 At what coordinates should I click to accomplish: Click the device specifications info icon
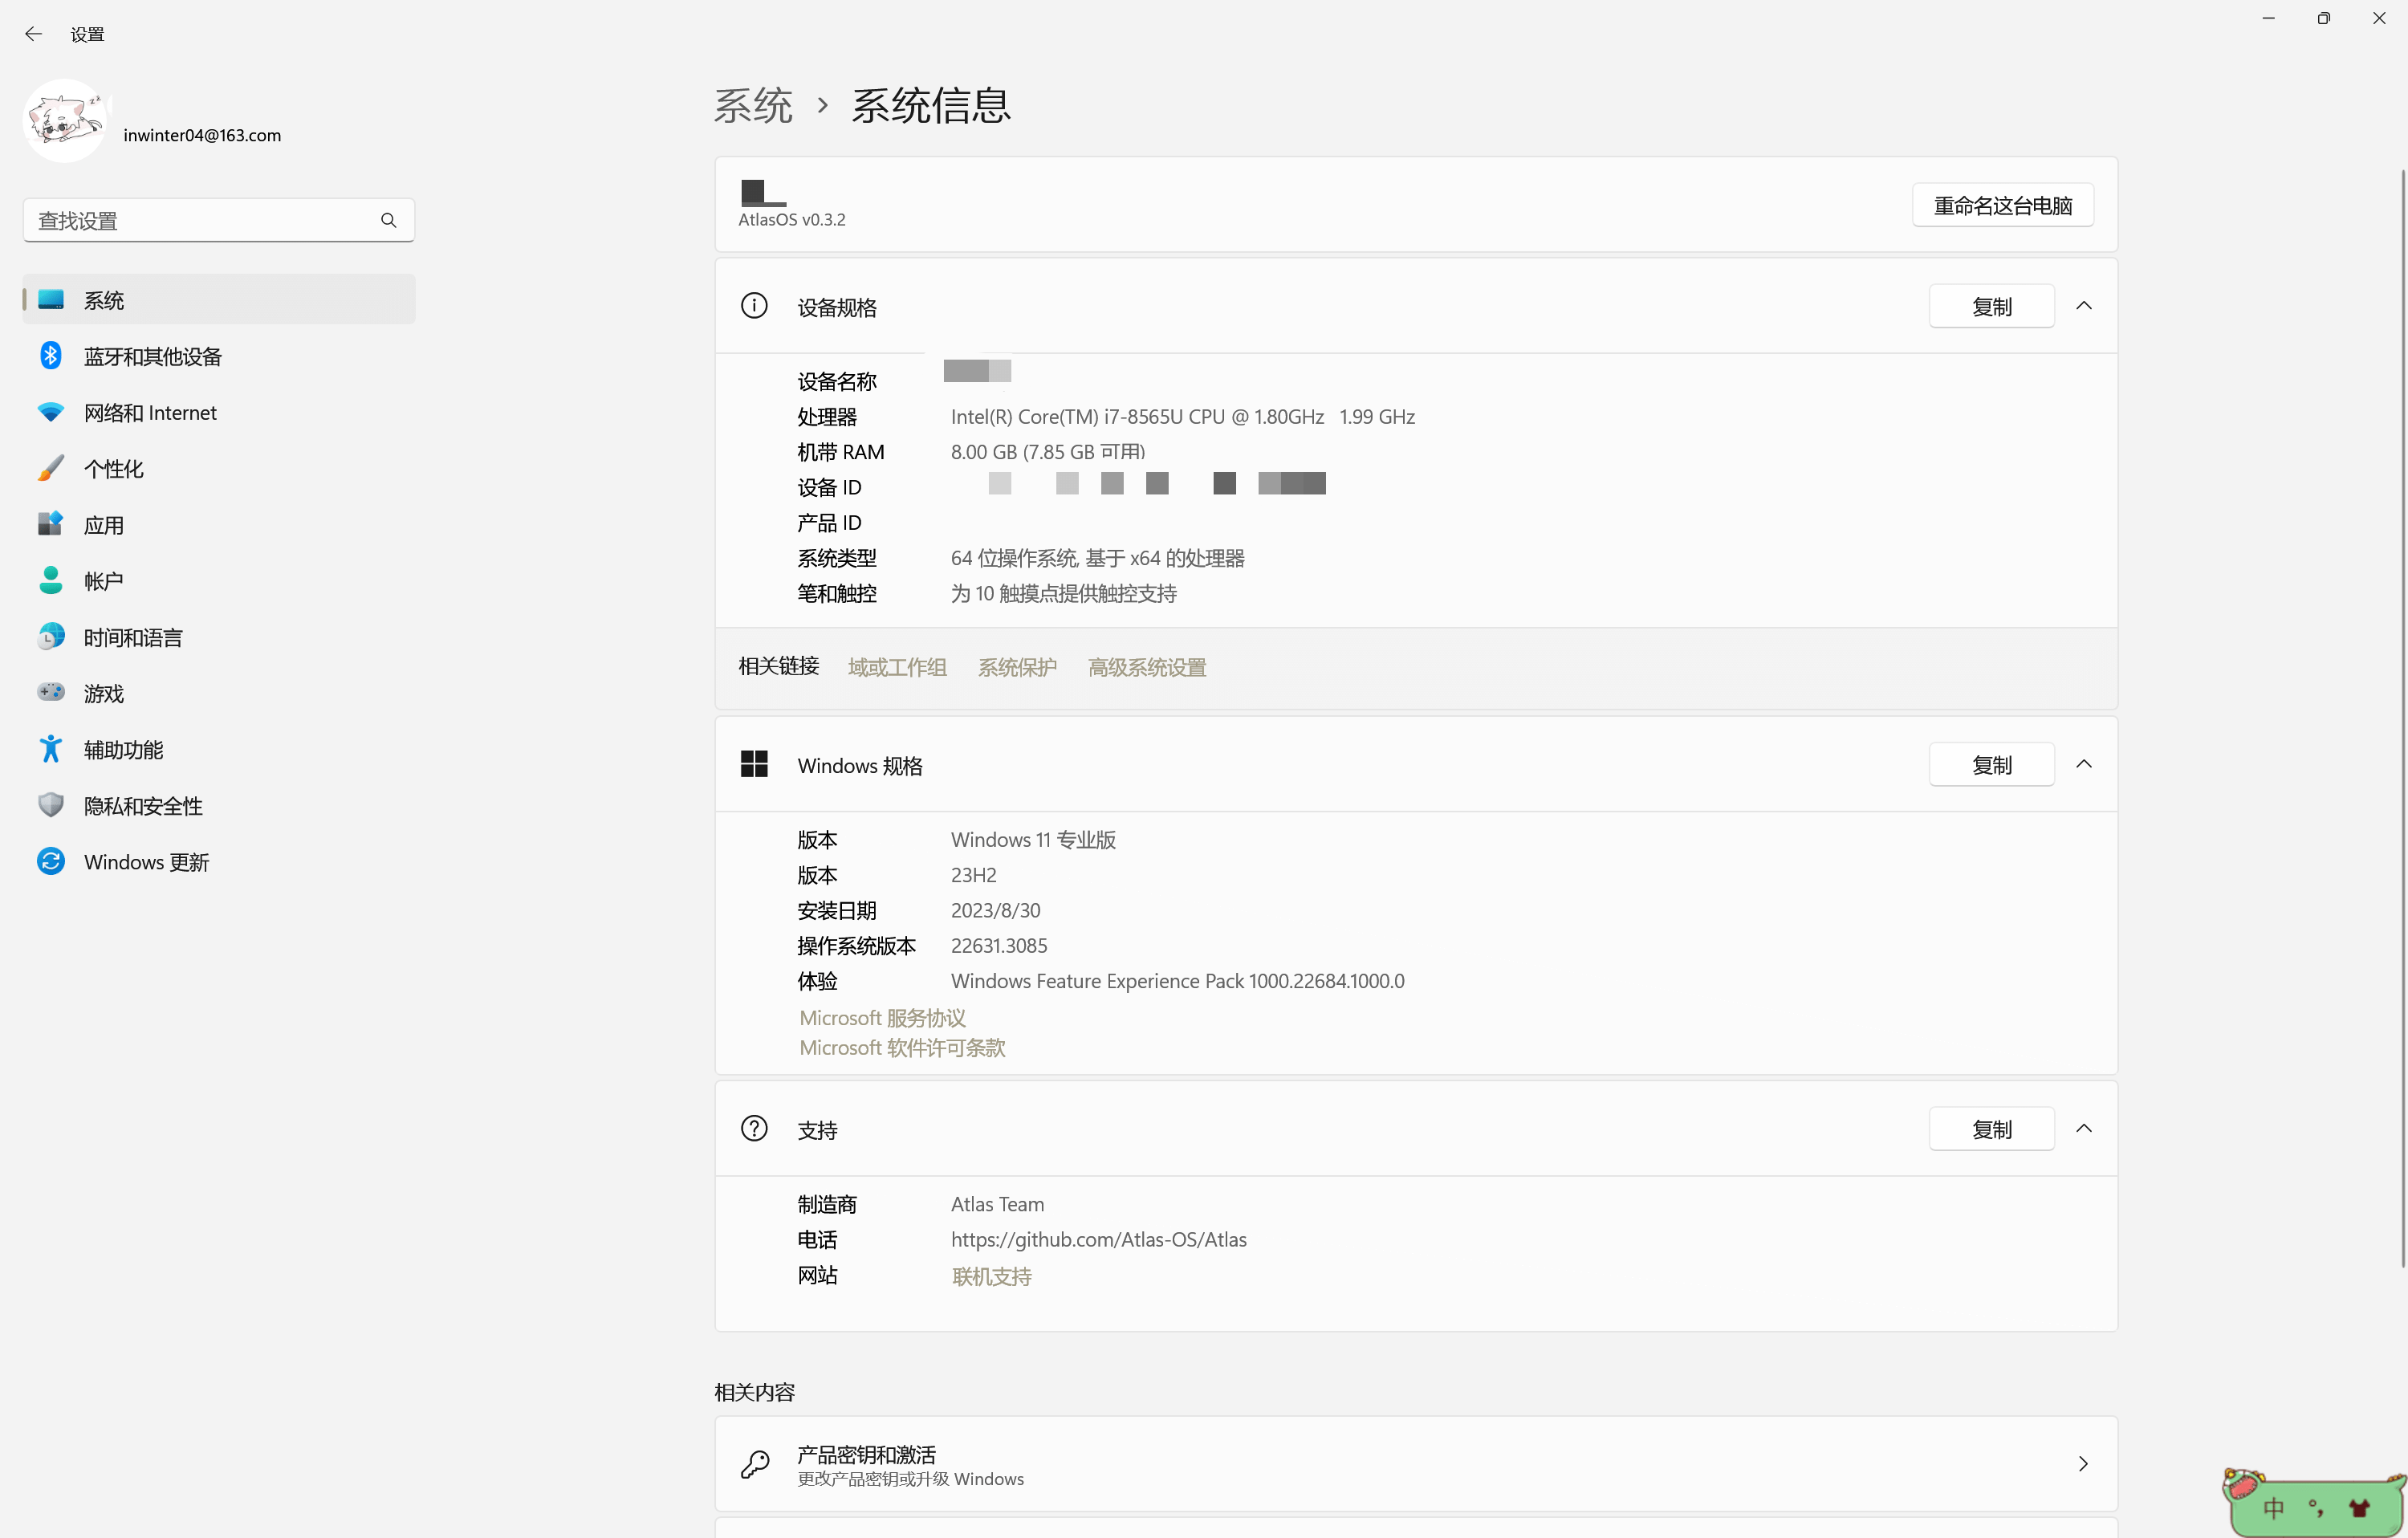754,306
